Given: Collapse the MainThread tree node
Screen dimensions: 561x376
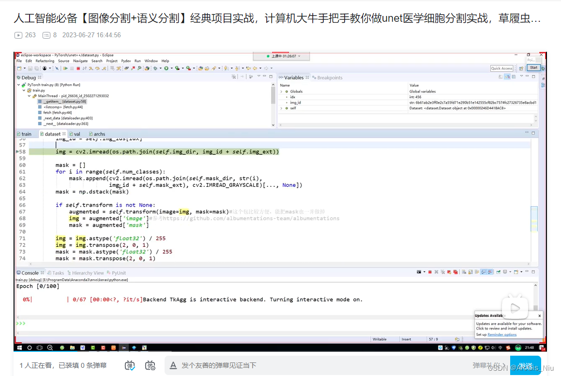Looking at the screenshot, I should point(30,96).
